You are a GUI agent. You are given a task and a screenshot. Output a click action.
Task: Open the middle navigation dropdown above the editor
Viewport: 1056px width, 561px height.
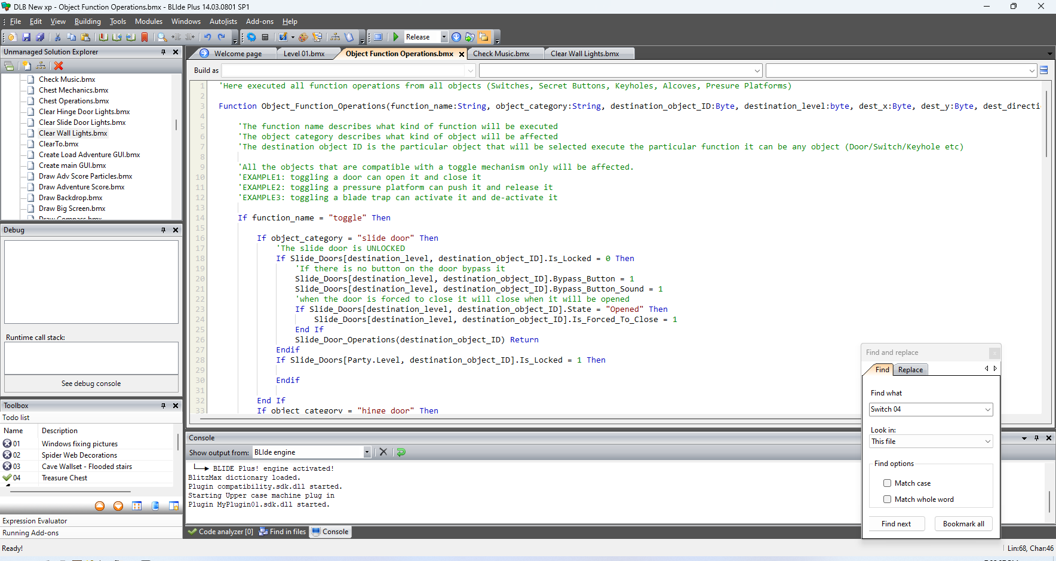point(757,70)
